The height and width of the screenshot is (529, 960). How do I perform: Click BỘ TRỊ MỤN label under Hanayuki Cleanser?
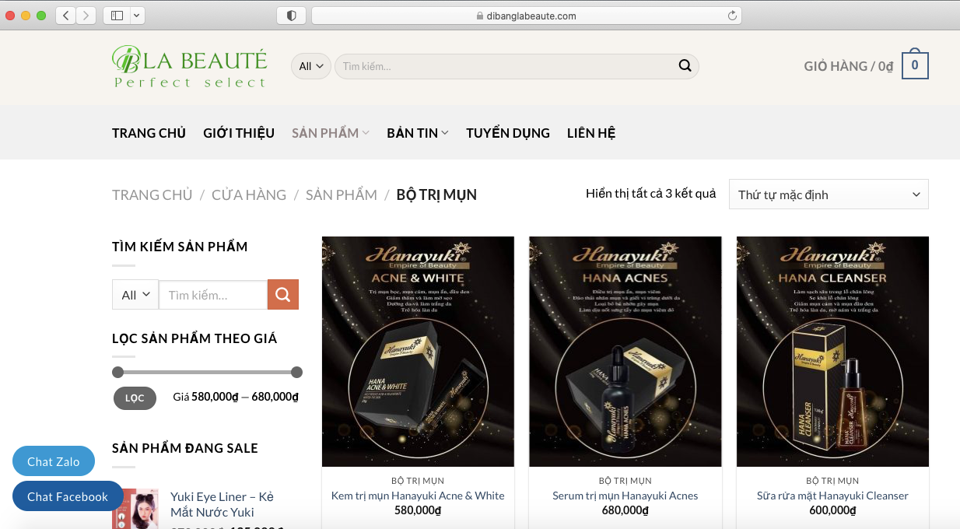click(x=832, y=481)
